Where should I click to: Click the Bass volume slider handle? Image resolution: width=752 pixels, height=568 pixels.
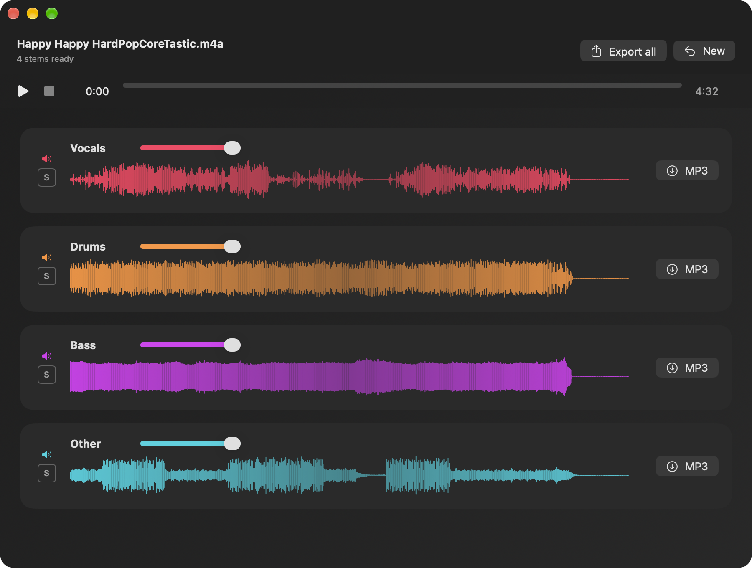pyautogui.click(x=232, y=345)
